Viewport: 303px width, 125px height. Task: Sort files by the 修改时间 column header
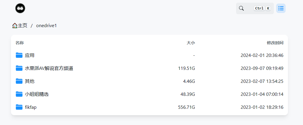point(275,43)
